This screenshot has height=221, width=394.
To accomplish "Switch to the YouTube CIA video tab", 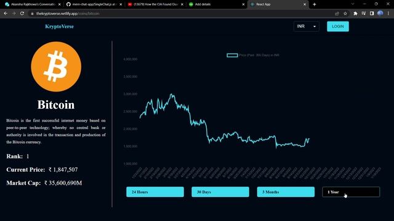I will pyautogui.click(x=156, y=4).
